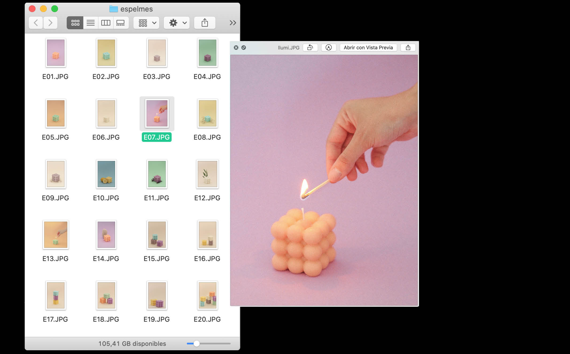The width and height of the screenshot is (570, 354).
Task: Go back in Finder navigation
Action: tap(36, 23)
